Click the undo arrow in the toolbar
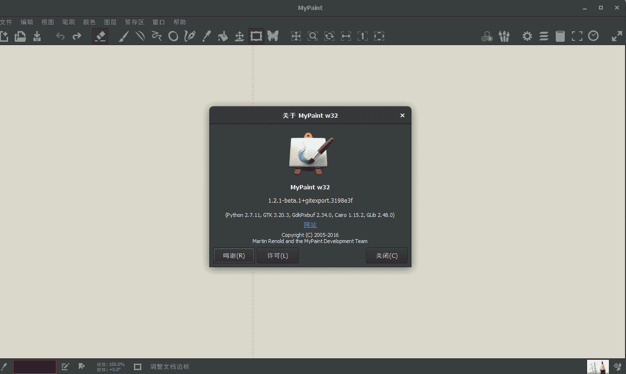This screenshot has width=626, height=374. (x=60, y=36)
